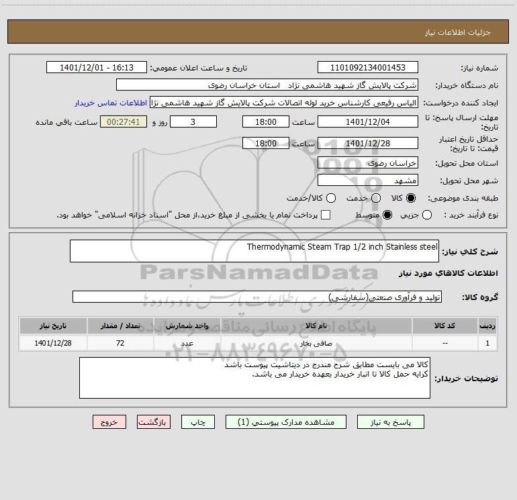This screenshot has height=500, width=517.
Task: Select the خدمت radio option
Action: [376, 198]
